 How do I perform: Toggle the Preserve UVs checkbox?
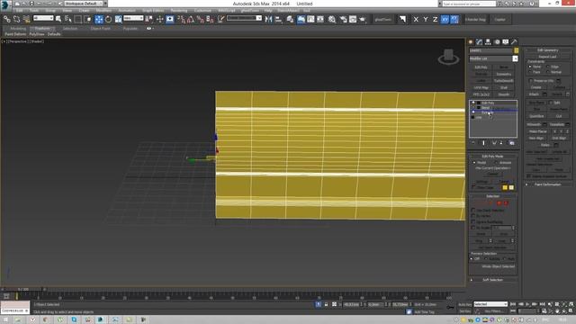tap(531, 80)
